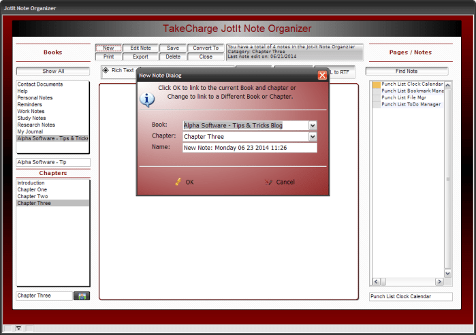476x335 pixels.
Task: Expand the Chapter dropdown arrow
Action: click(x=313, y=137)
